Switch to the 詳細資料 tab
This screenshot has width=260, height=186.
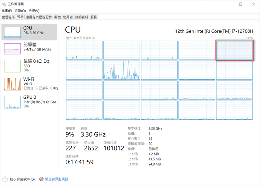[x=81, y=17]
